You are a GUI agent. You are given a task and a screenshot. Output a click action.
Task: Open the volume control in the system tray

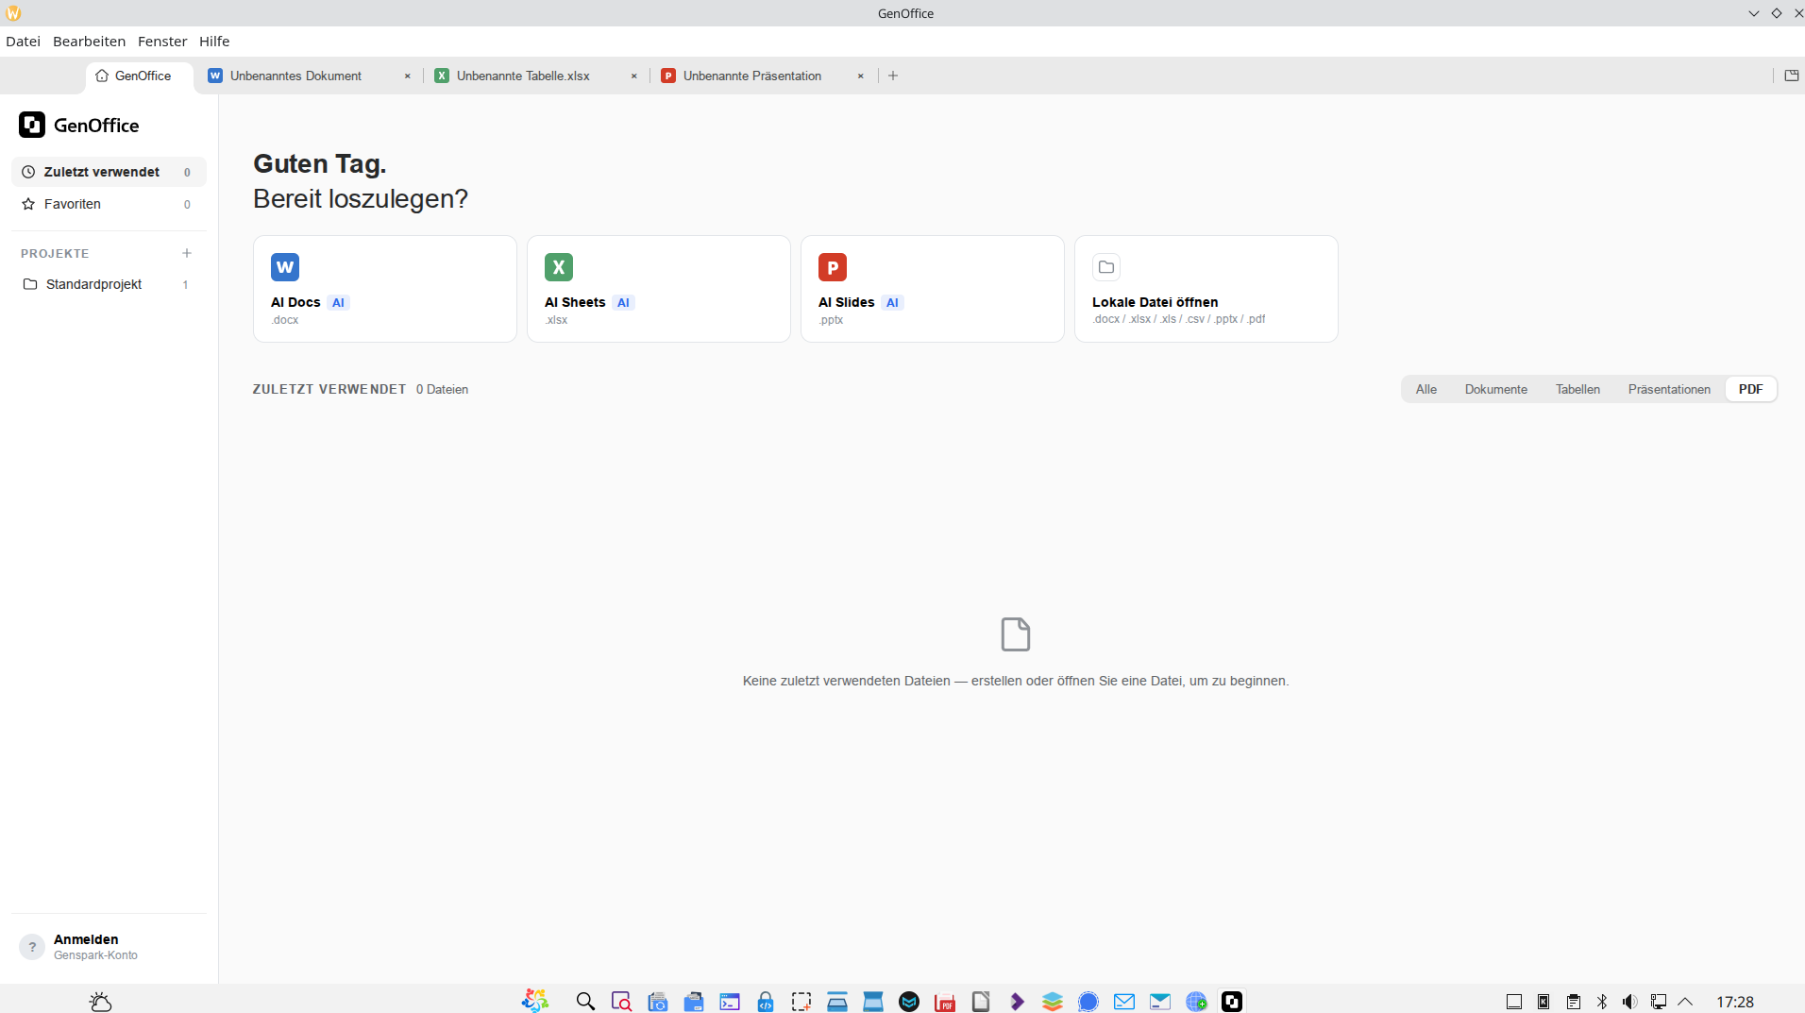coord(1629,1002)
